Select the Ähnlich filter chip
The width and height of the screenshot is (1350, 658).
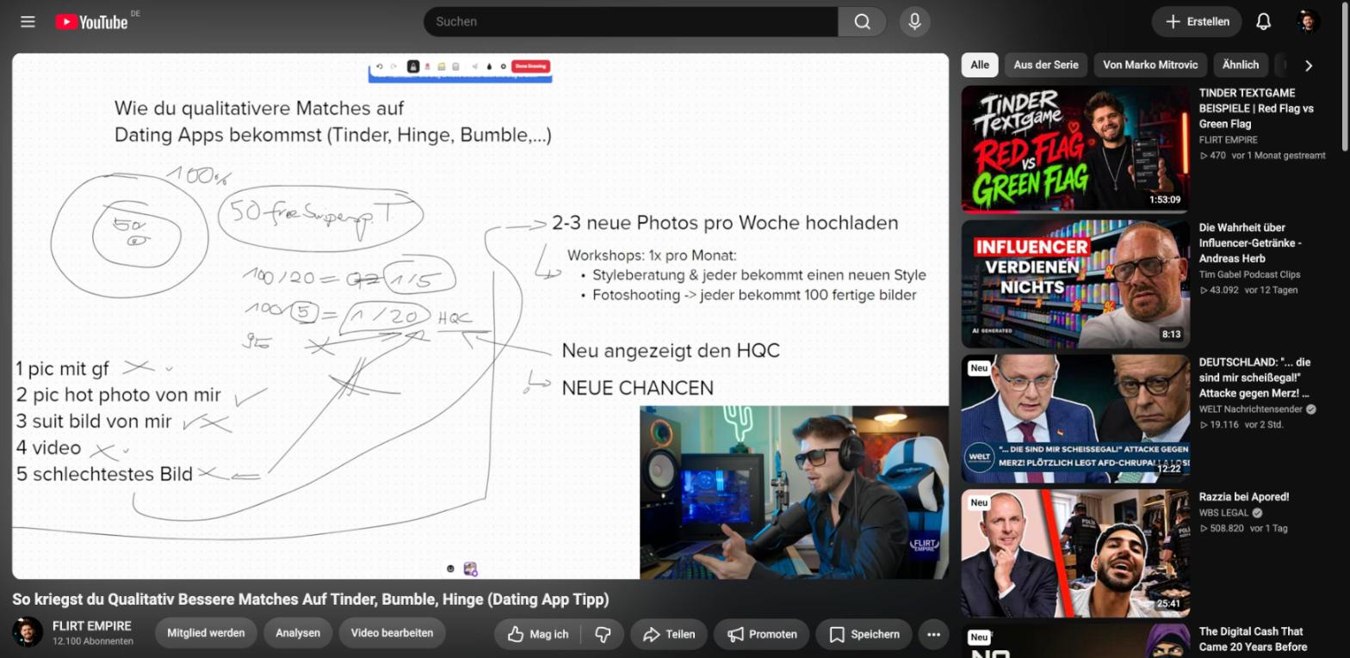pyautogui.click(x=1241, y=65)
